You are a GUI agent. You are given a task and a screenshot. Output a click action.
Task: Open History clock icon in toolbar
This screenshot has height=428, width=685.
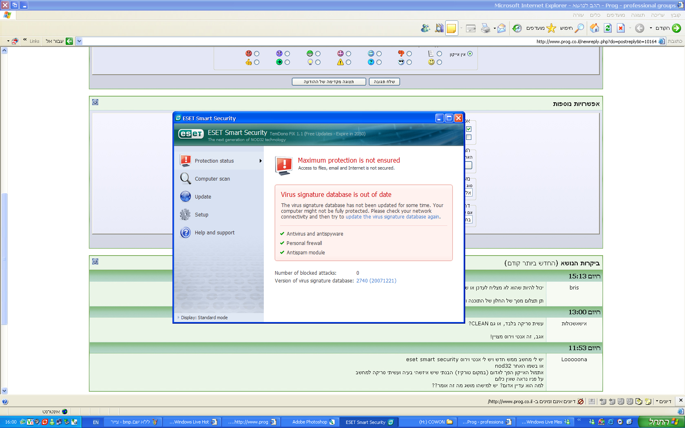[517, 28]
